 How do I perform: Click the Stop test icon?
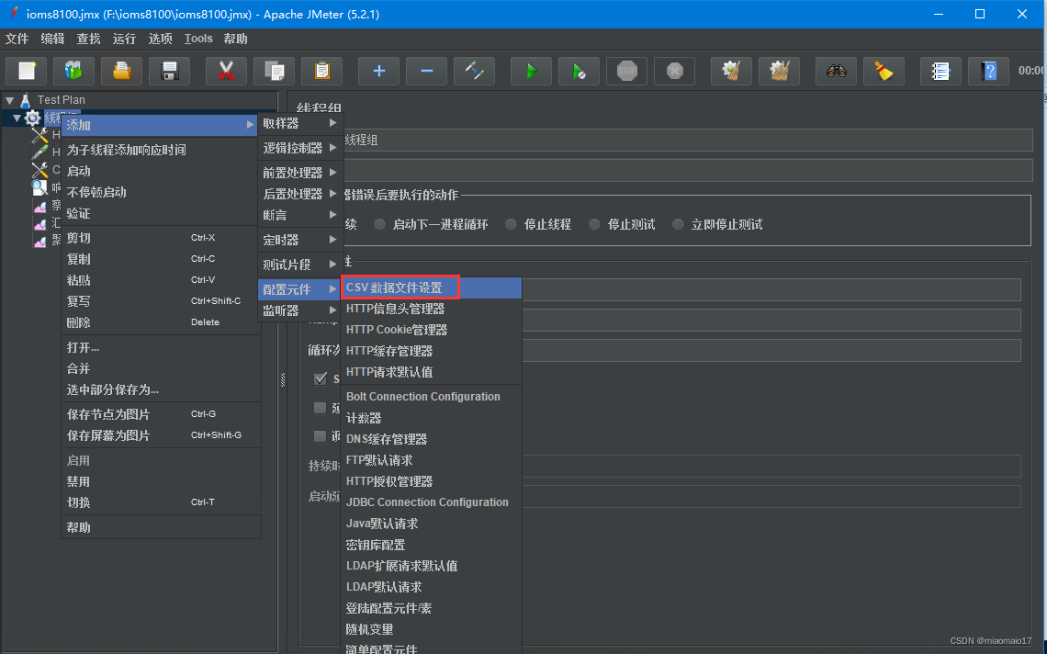point(627,71)
